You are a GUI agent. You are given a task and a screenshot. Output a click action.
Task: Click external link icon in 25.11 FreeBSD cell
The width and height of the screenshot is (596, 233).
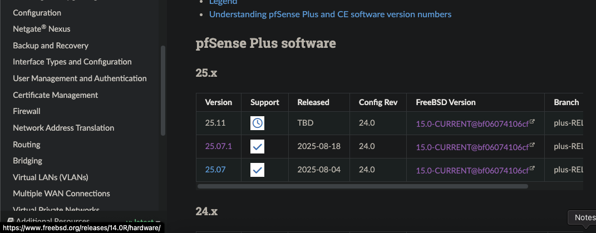click(x=532, y=122)
